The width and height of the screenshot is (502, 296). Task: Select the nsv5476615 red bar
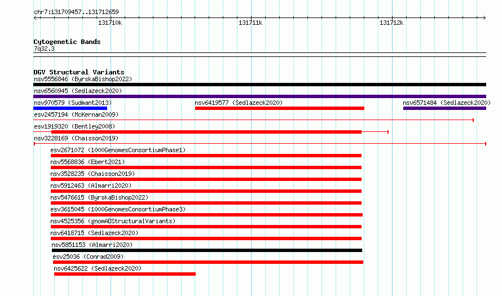click(206, 203)
